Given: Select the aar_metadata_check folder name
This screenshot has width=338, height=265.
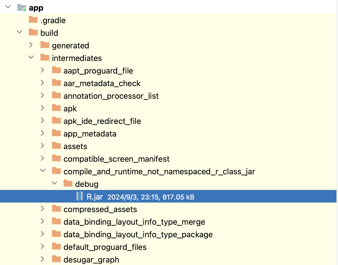Looking at the screenshot, I should (102, 83).
